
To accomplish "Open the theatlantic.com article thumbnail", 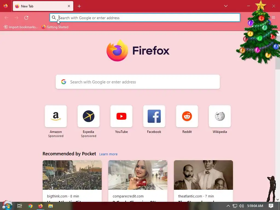I will 203,175.
